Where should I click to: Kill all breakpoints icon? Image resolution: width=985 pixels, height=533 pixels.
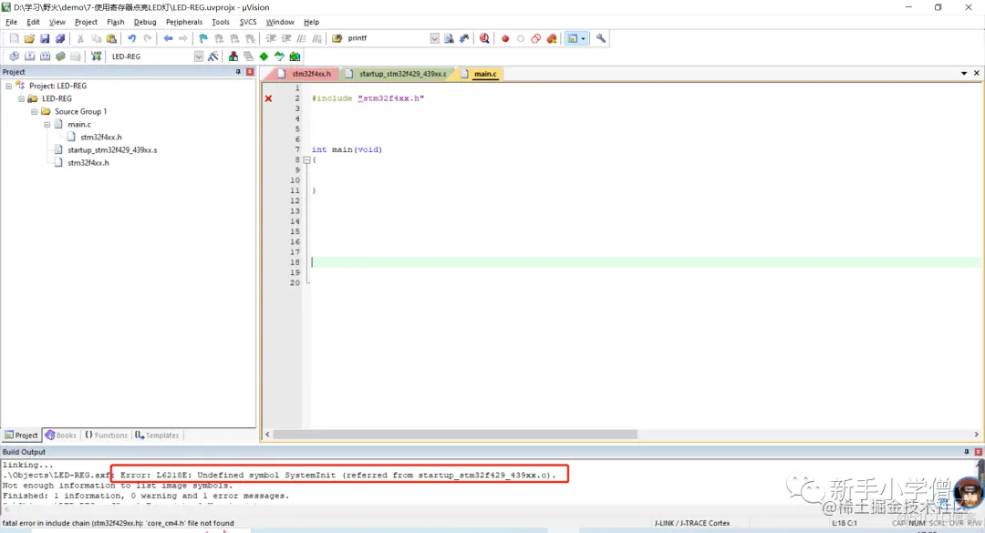(x=552, y=38)
